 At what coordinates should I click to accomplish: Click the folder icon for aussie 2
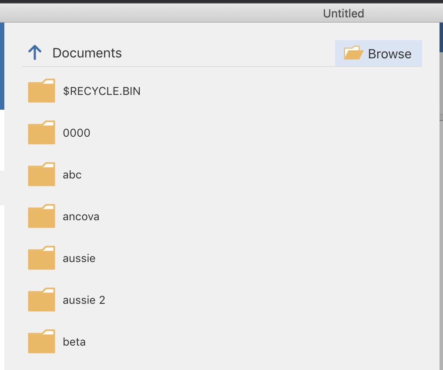pos(41,299)
